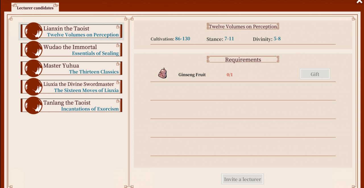The image size is (364, 188).
Task: Click the red 0/1 requirement count
Action: click(229, 75)
